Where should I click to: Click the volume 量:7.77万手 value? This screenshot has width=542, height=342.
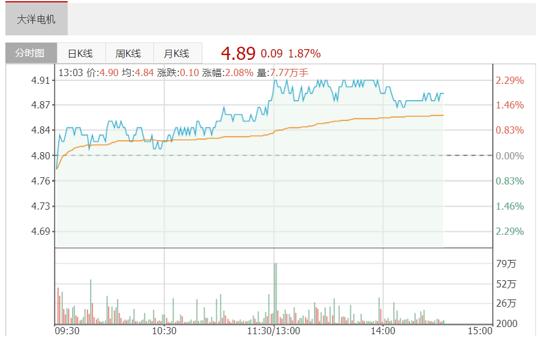coord(283,72)
